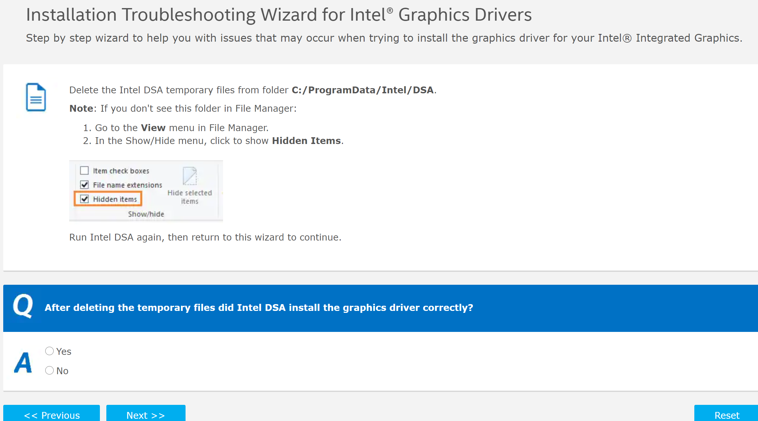Click 'Run Intel DSA again' instruction text
Viewport: 758px width, 421px height.
point(205,237)
